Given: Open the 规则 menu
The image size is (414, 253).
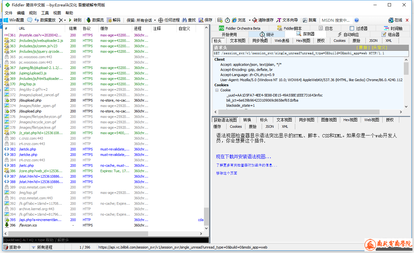Looking at the screenshot, I should (x=33, y=13).
